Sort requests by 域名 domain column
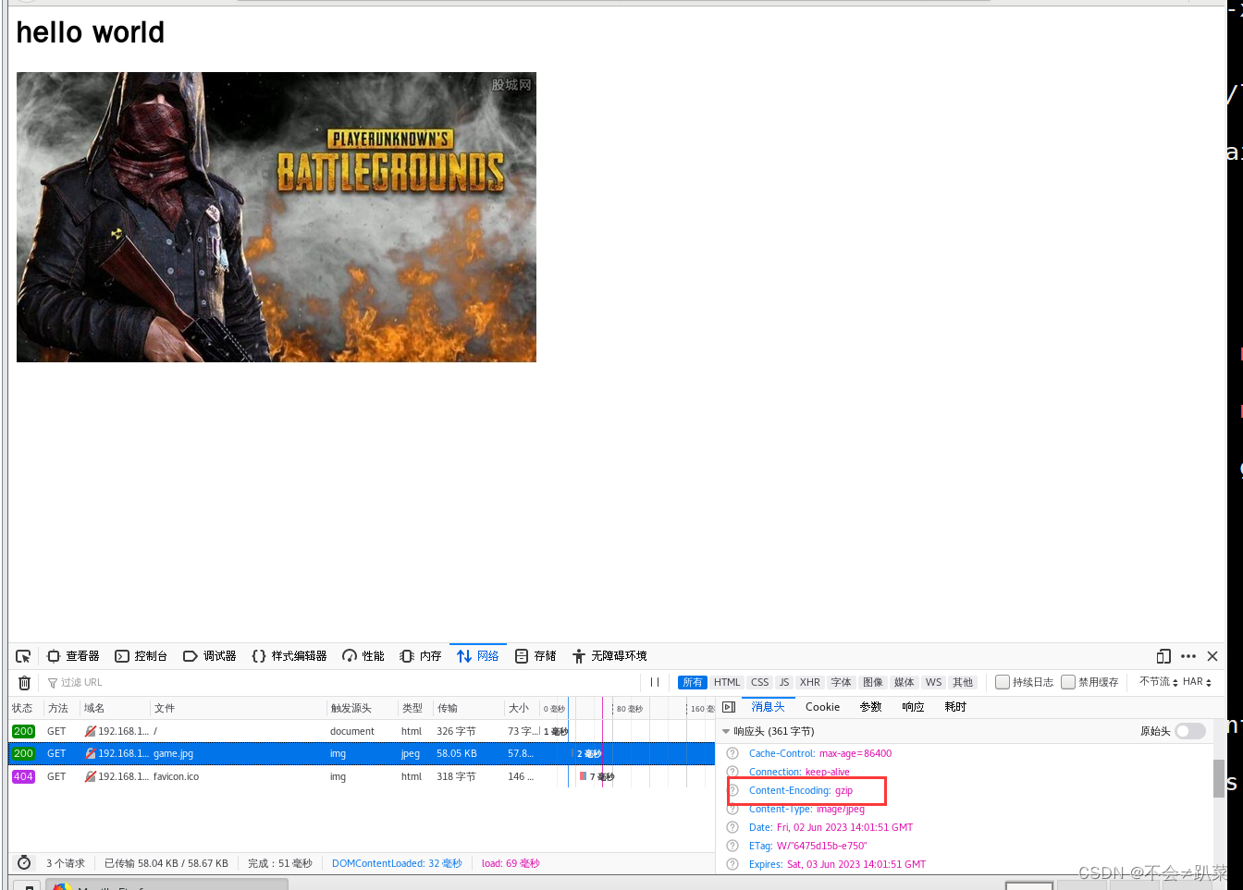1243x890 pixels. click(x=115, y=708)
